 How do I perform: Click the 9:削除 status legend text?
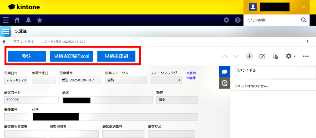tap(191, 78)
